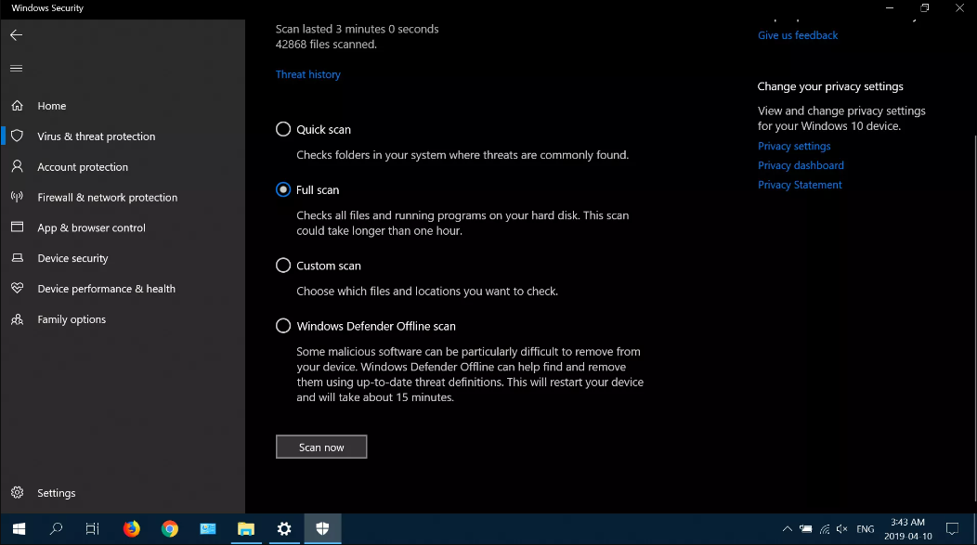Click the App & browser control window icon
Image resolution: width=977 pixels, height=545 pixels.
(18, 227)
